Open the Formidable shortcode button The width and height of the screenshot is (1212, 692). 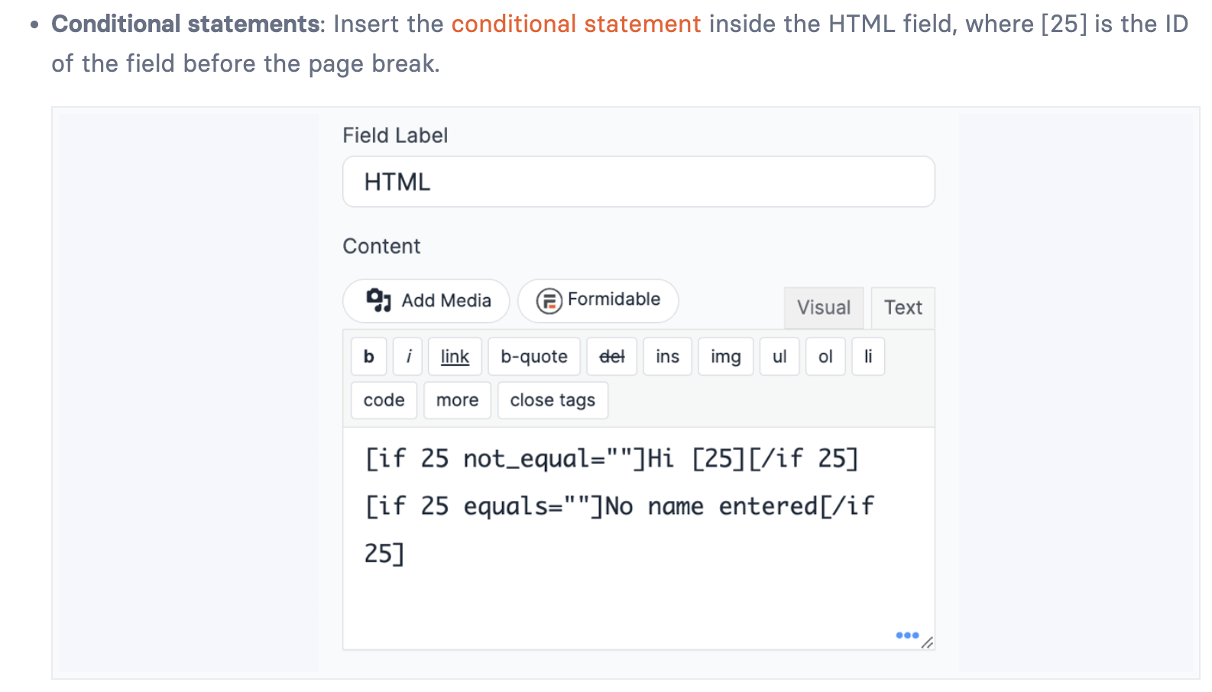[598, 301]
